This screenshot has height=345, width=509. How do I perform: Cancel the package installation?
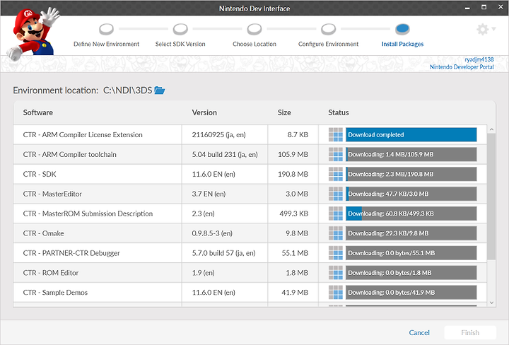point(419,333)
